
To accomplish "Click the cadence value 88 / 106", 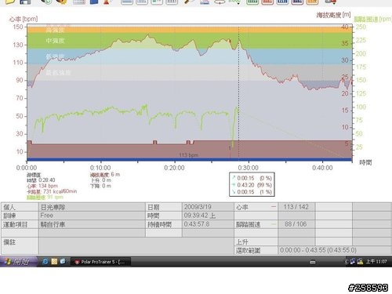I will pos(296,224).
